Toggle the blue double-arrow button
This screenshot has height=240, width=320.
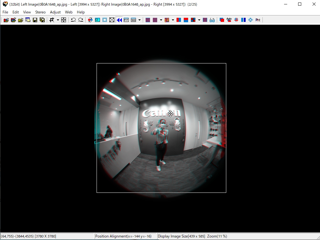[x=119, y=20]
